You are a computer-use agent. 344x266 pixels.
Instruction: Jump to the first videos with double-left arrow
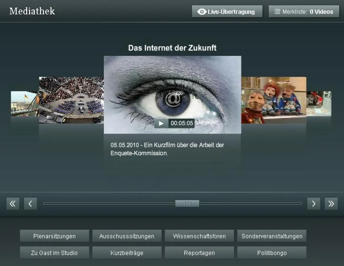pyautogui.click(x=13, y=203)
